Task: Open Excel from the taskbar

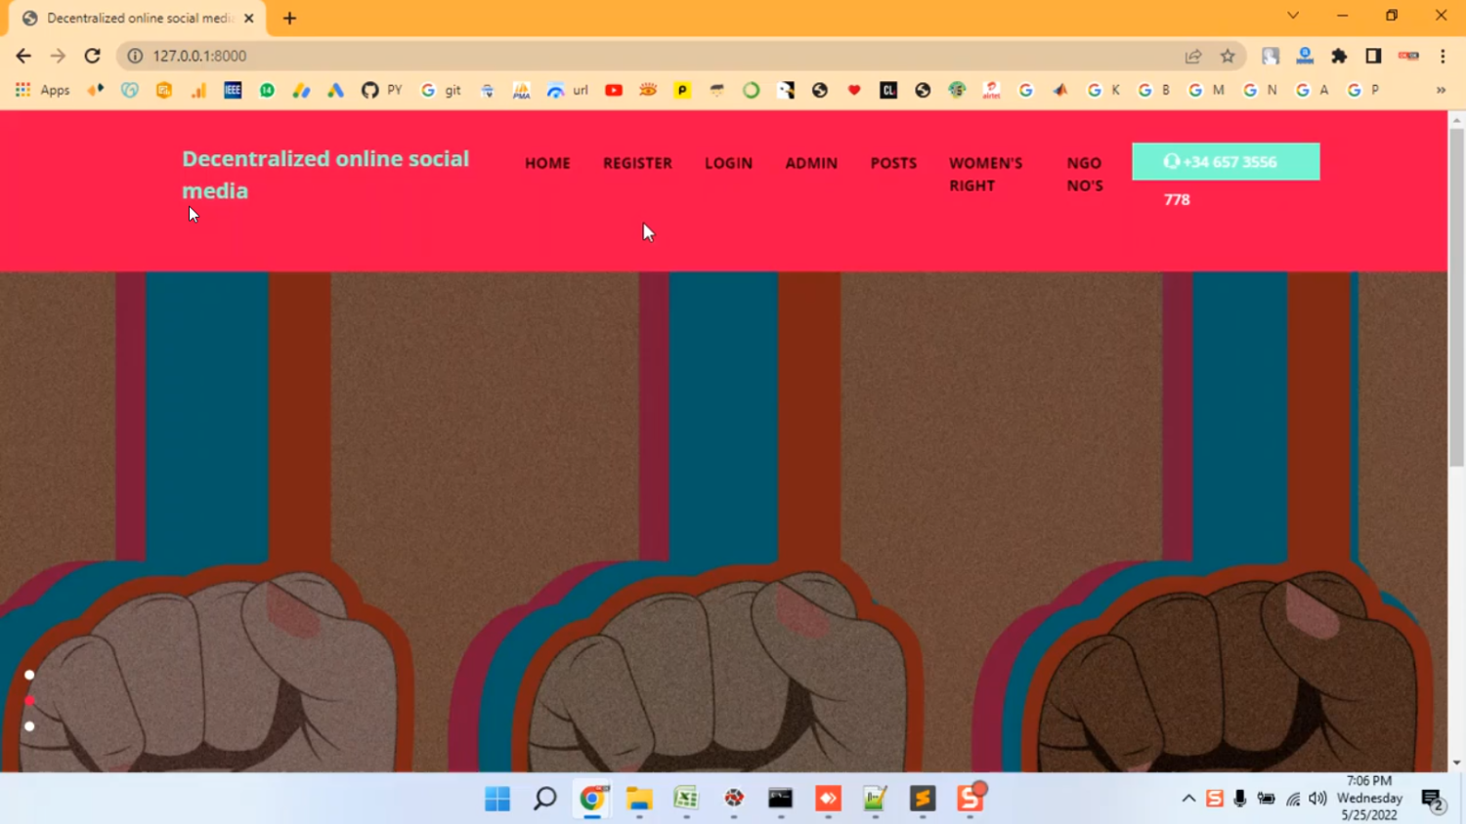Action: pyautogui.click(x=686, y=799)
